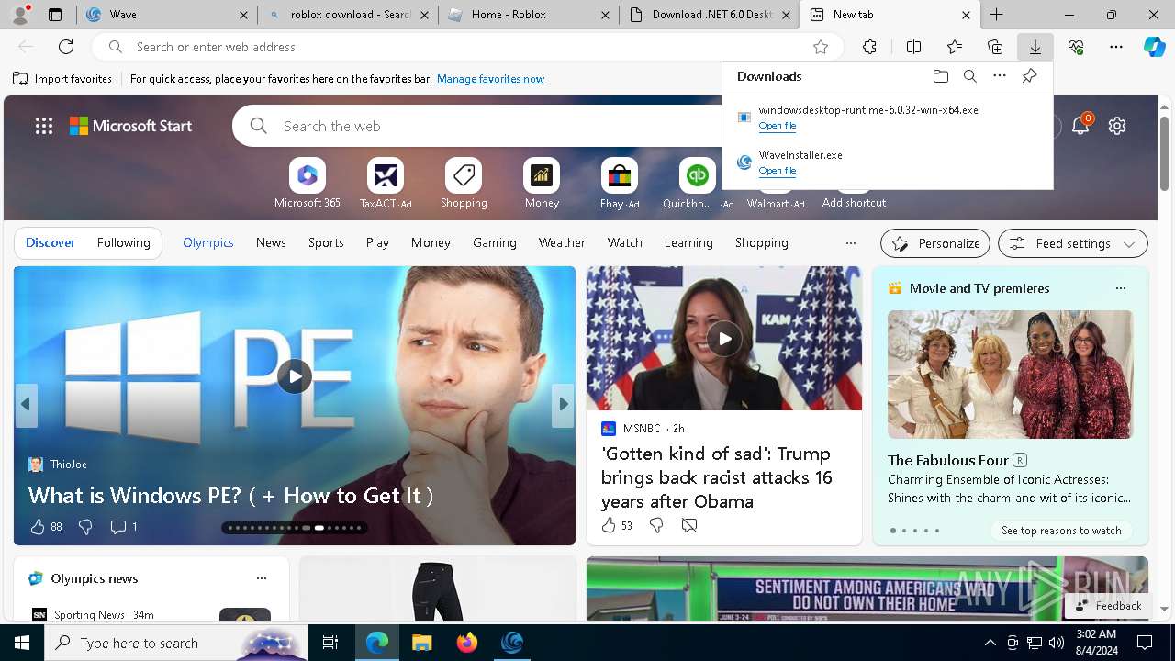Switch to the Wave tab
The width and height of the screenshot is (1175, 661).
(x=165, y=15)
